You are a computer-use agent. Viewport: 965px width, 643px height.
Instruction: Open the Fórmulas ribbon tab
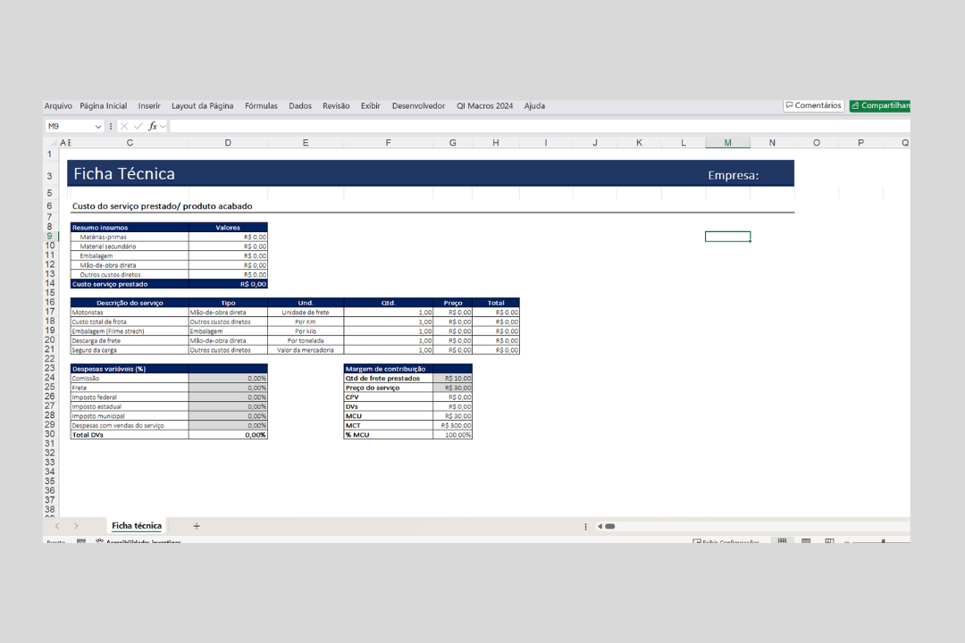pos(261,105)
